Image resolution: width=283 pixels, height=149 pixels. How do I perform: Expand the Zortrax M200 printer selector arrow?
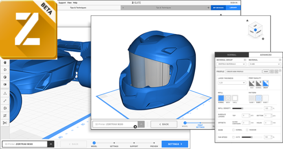click(141, 124)
